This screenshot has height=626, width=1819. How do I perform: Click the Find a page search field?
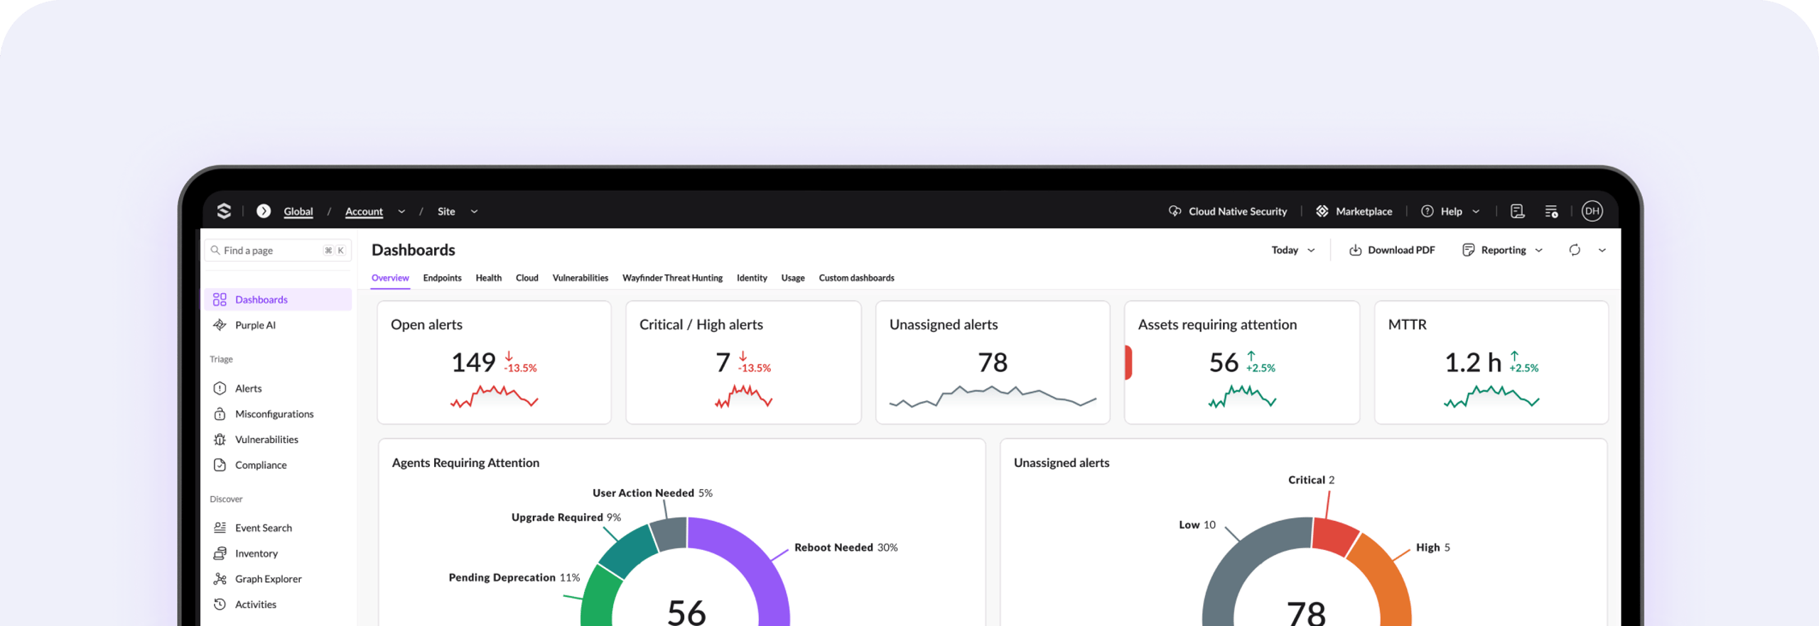(278, 250)
